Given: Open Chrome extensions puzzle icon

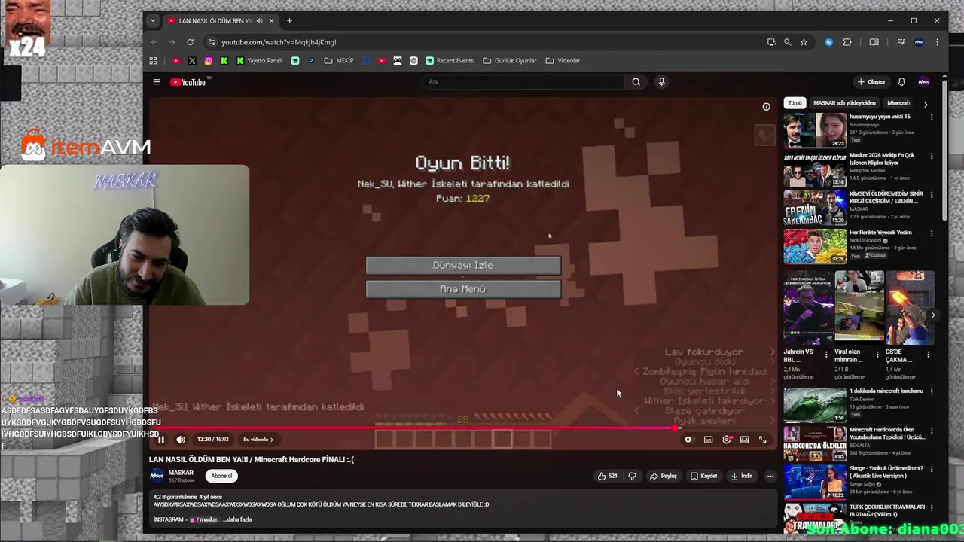Looking at the screenshot, I should 847,42.
